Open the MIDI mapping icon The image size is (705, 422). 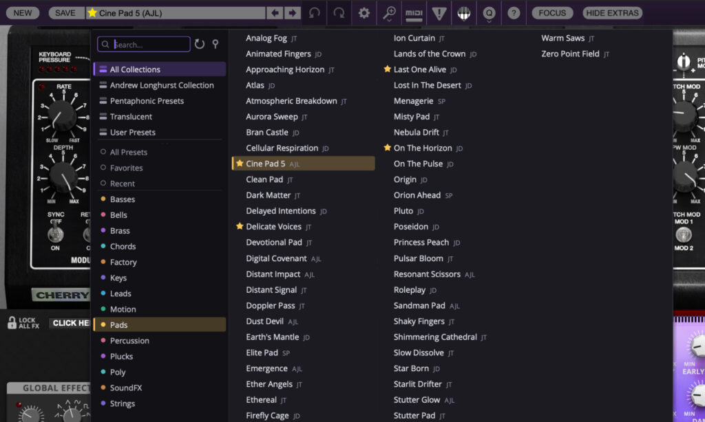click(414, 13)
